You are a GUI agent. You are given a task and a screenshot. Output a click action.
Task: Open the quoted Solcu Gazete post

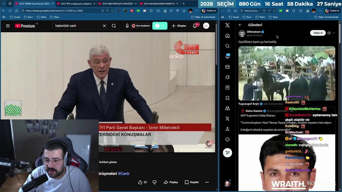point(287,149)
